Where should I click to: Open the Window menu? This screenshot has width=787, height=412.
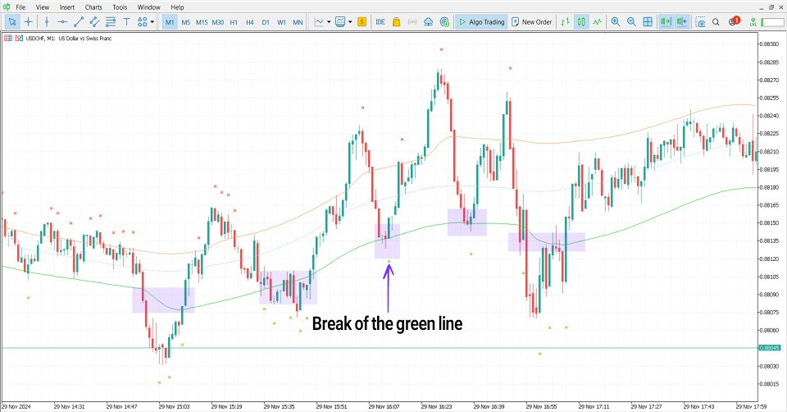click(x=149, y=7)
